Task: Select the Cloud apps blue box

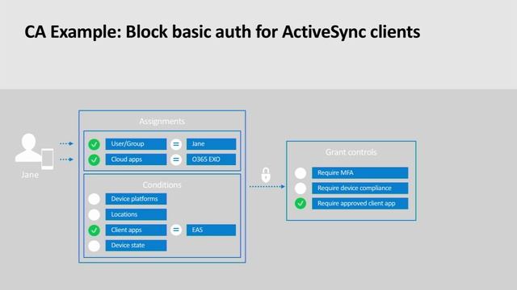Action: 136,159
